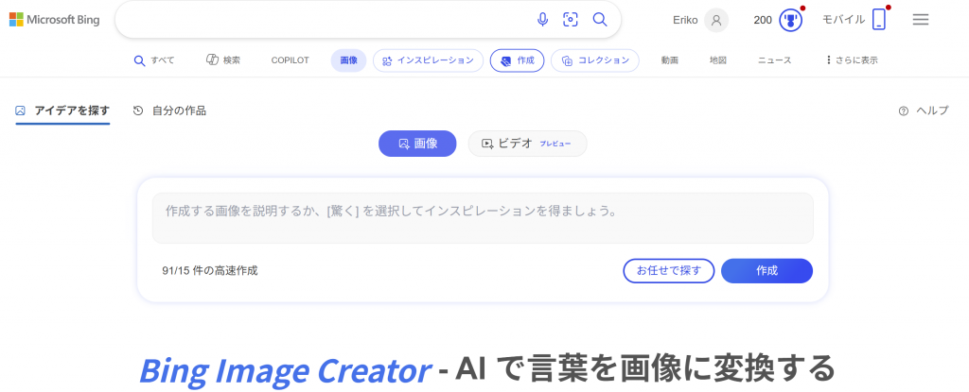Switch to ビデオ プレビュー mode

[527, 144]
